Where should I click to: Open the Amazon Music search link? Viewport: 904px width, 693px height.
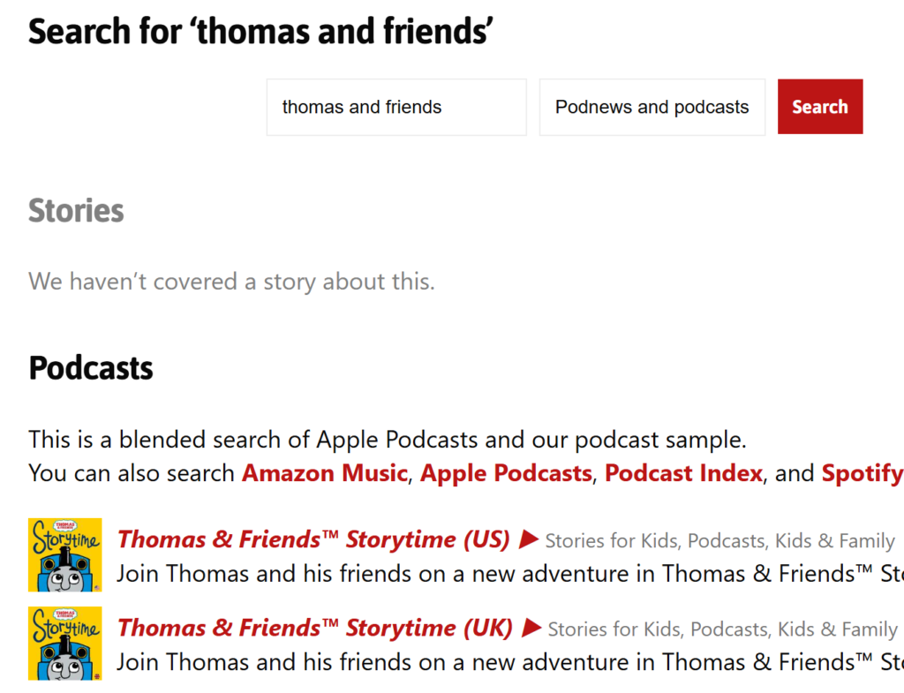(325, 473)
